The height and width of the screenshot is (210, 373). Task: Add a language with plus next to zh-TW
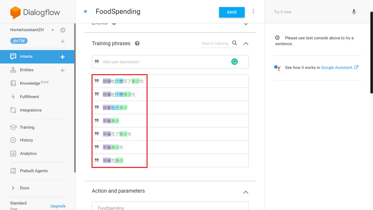point(63,41)
